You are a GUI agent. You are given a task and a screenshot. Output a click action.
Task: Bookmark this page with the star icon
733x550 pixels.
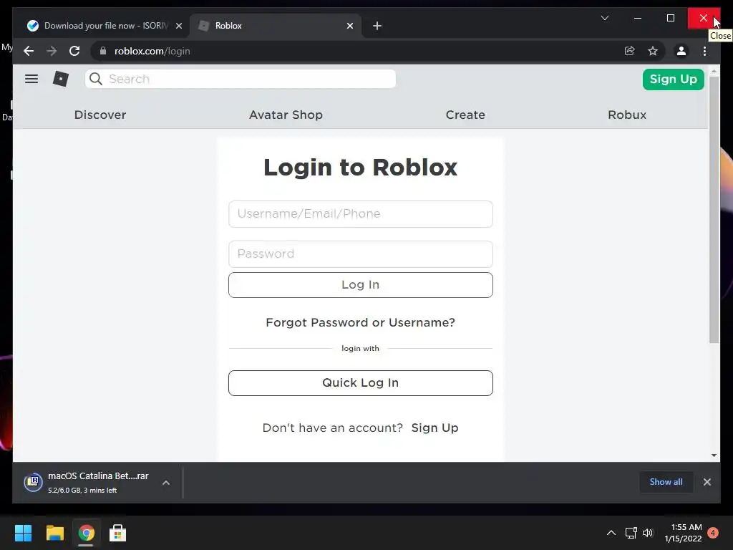[x=653, y=51]
